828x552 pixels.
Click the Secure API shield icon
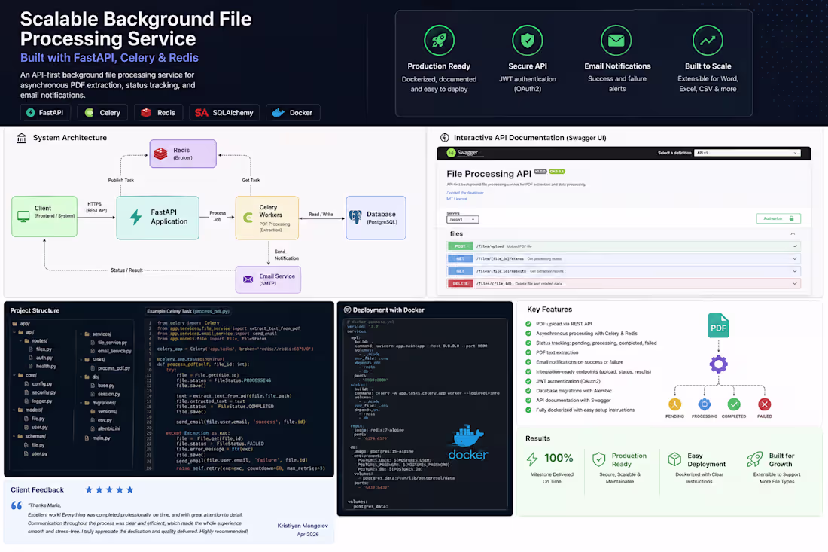[527, 40]
